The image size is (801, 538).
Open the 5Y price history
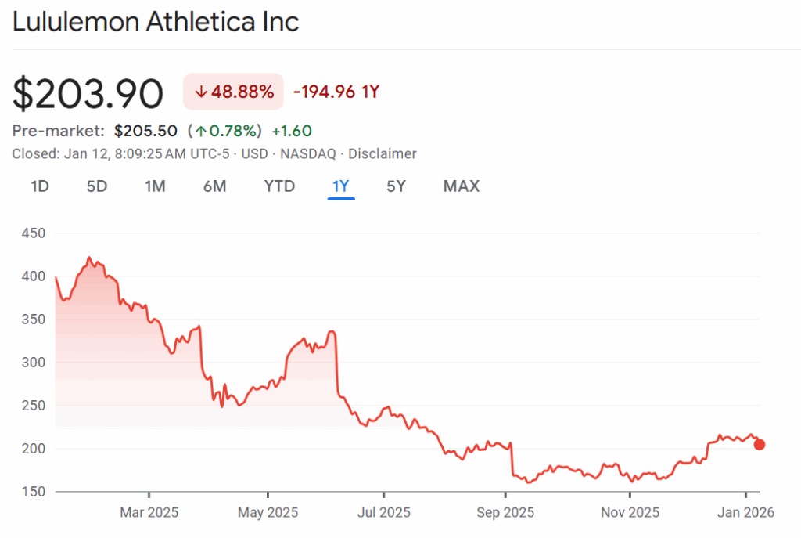coord(396,186)
